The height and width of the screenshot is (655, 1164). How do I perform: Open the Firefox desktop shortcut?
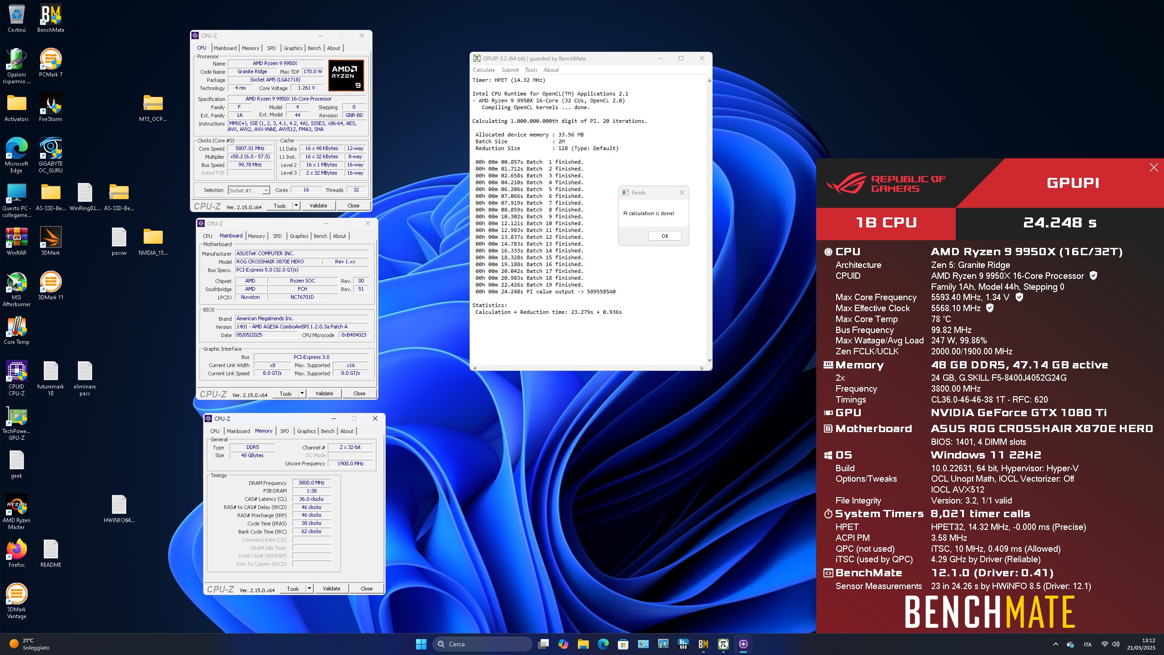click(x=16, y=554)
